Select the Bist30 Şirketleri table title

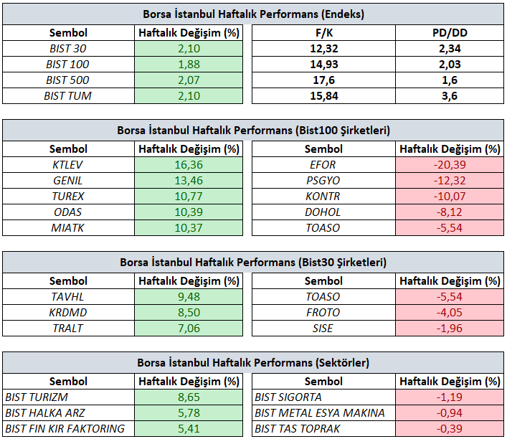253,262
